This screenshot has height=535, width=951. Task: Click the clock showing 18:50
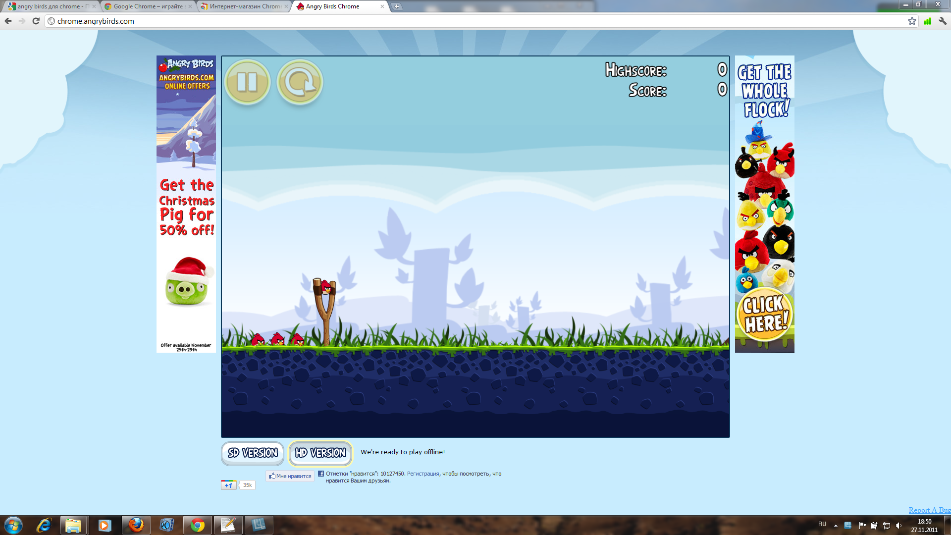click(x=924, y=525)
